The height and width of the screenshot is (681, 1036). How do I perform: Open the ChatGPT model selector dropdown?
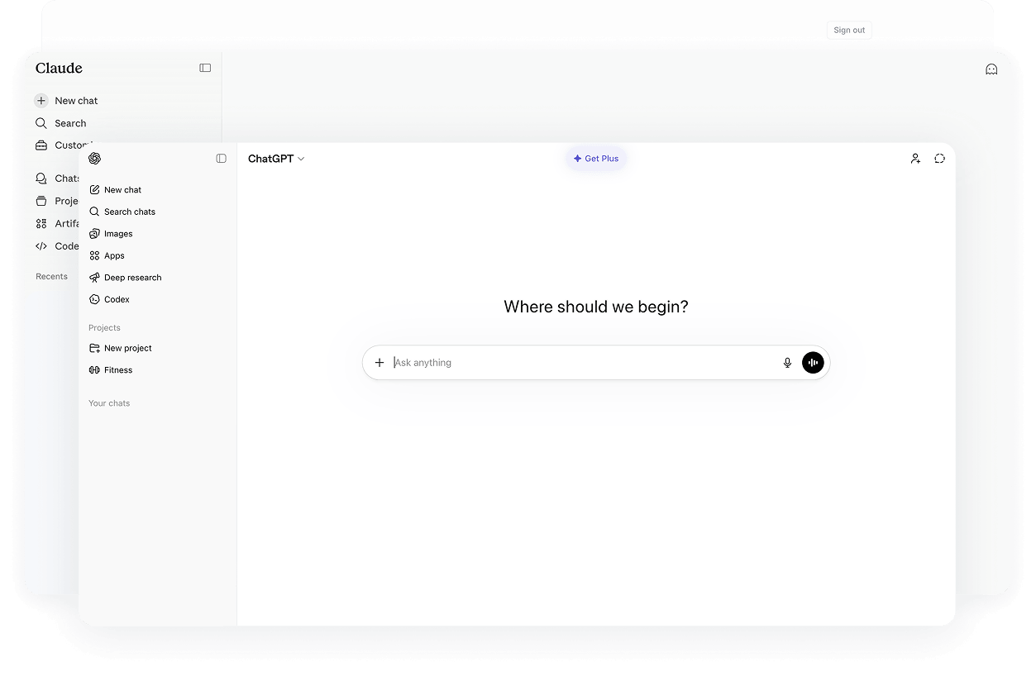click(276, 159)
